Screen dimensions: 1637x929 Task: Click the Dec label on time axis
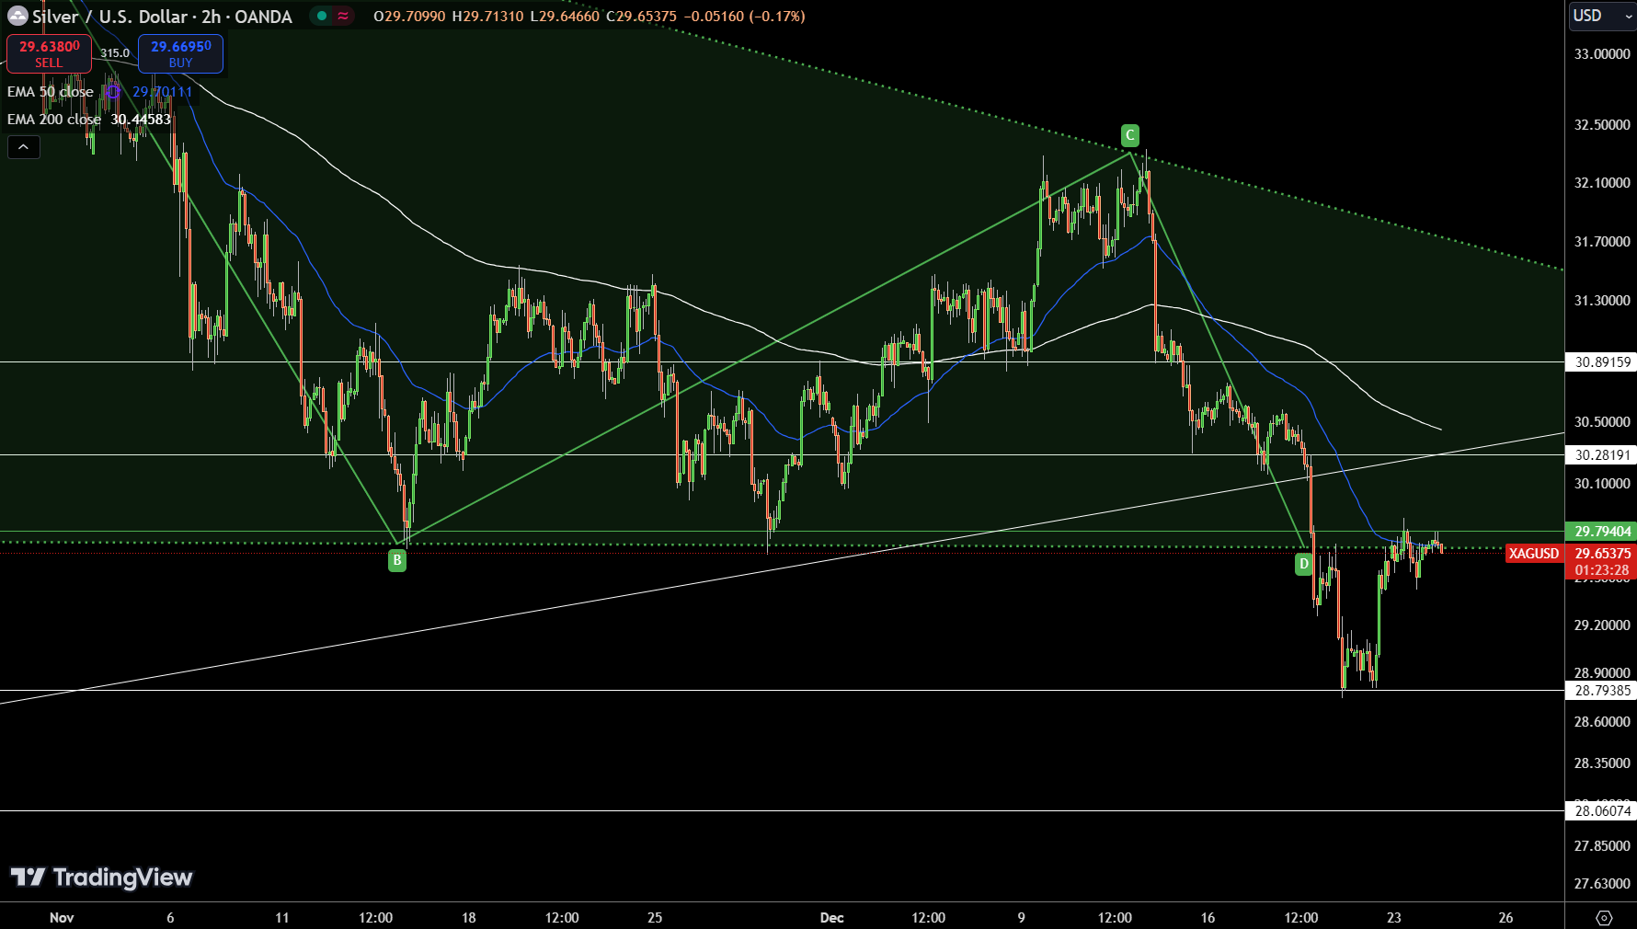(x=832, y=918)
